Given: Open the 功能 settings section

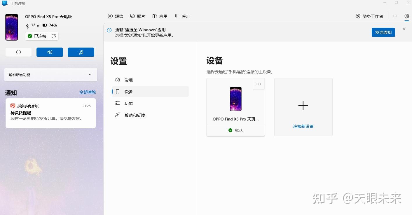Looking at the screenshot, I should (x=128, y=103).
